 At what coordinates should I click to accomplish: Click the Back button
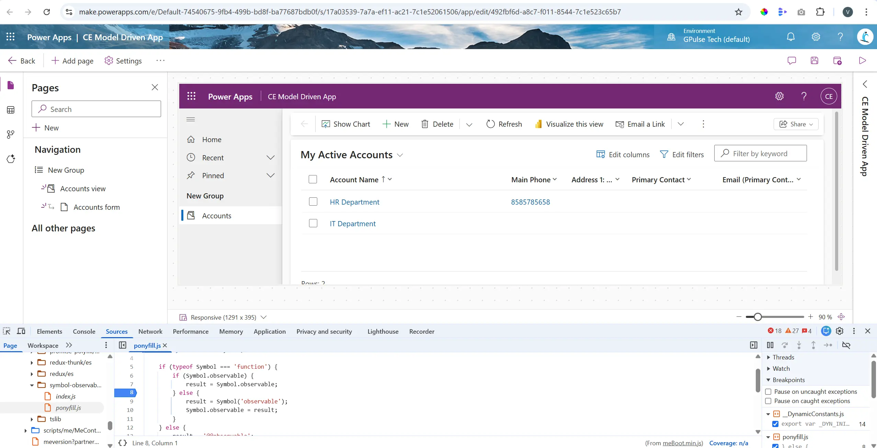tap(21, 61)
